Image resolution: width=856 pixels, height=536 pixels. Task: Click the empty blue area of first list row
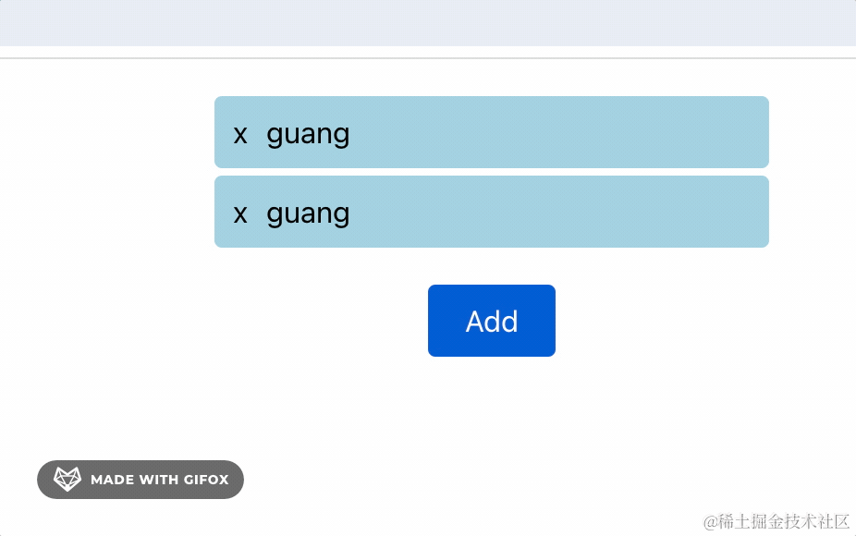click(556, 132)
